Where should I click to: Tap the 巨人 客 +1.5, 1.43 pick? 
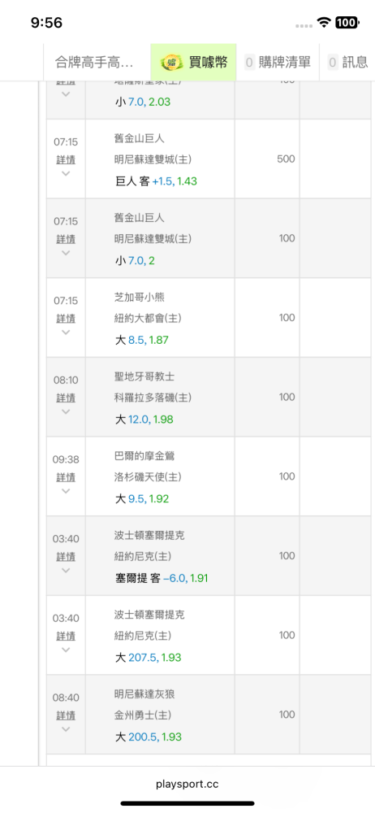[156, 181]
